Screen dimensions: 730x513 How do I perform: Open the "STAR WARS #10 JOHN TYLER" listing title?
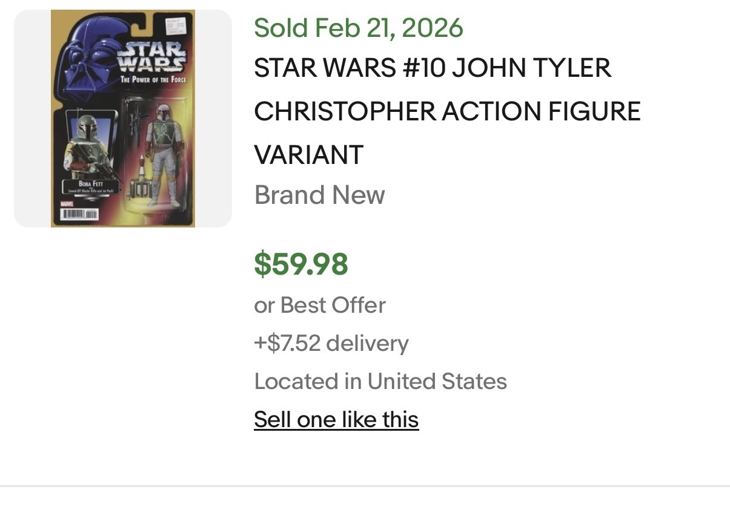coord(433,68)
